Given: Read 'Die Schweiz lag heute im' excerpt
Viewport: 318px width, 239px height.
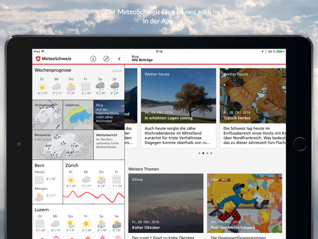Looking at the screenshot, I should pos(255,135).
